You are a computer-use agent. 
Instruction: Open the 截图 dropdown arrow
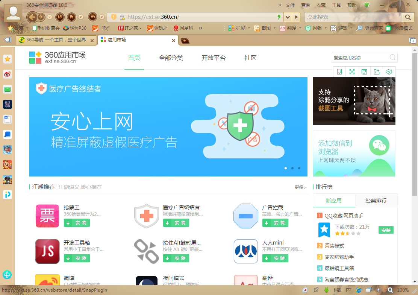274,28
